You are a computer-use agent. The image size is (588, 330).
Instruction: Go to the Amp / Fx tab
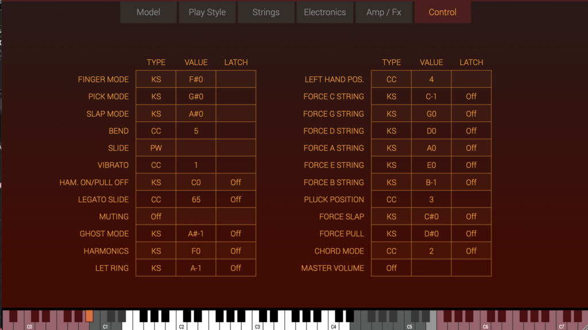[384, 12]
